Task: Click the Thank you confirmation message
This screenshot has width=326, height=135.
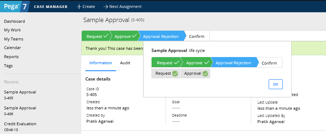Action: [114, 48]
